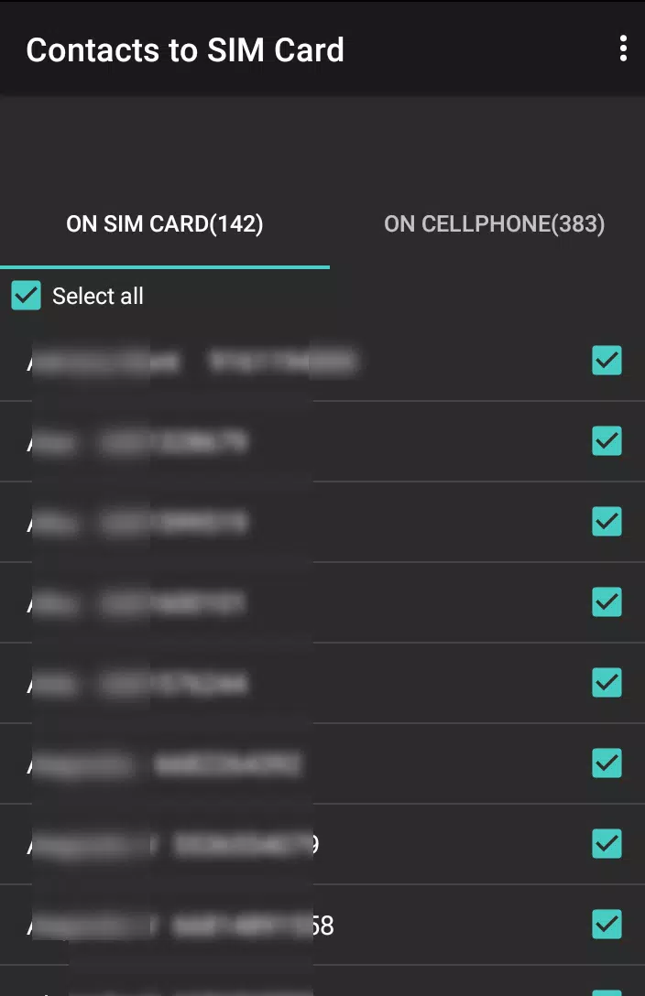Toggle the fourth contact's checkbox

click(607, 602)
